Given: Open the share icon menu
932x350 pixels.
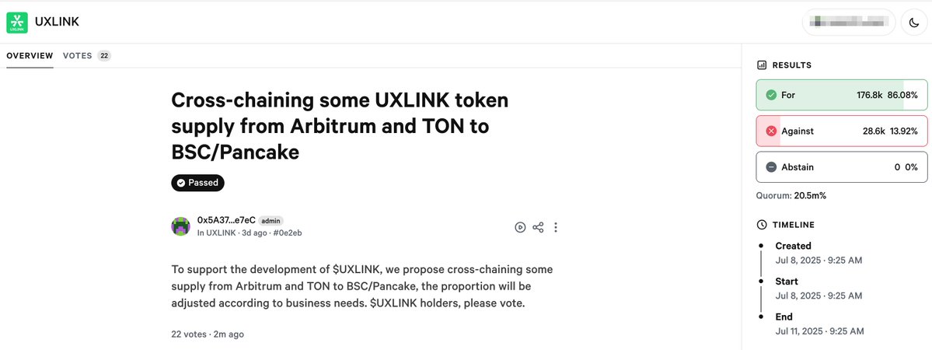Looking at the screenshot, I should pos(538,227).
